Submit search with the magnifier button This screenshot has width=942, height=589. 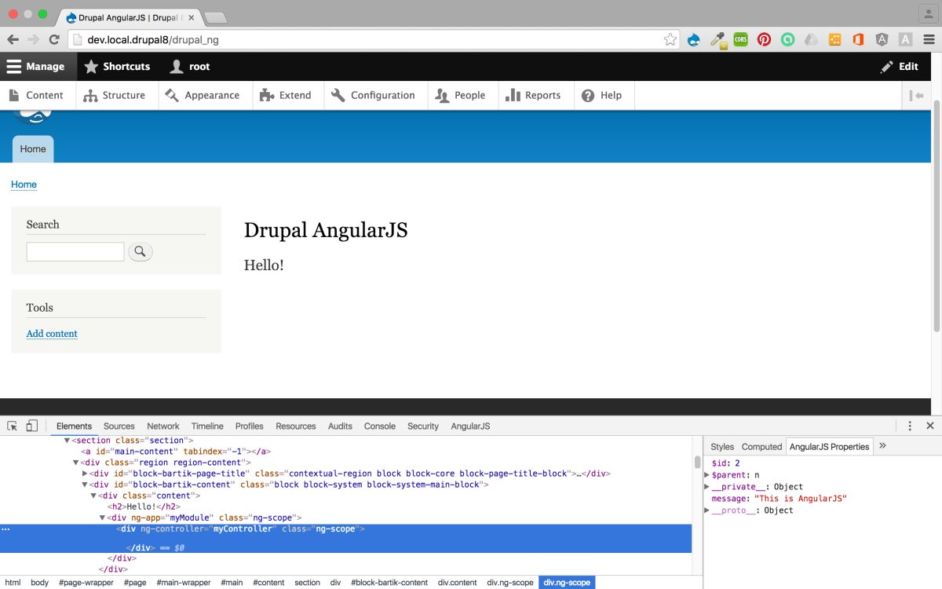point(141,251)
